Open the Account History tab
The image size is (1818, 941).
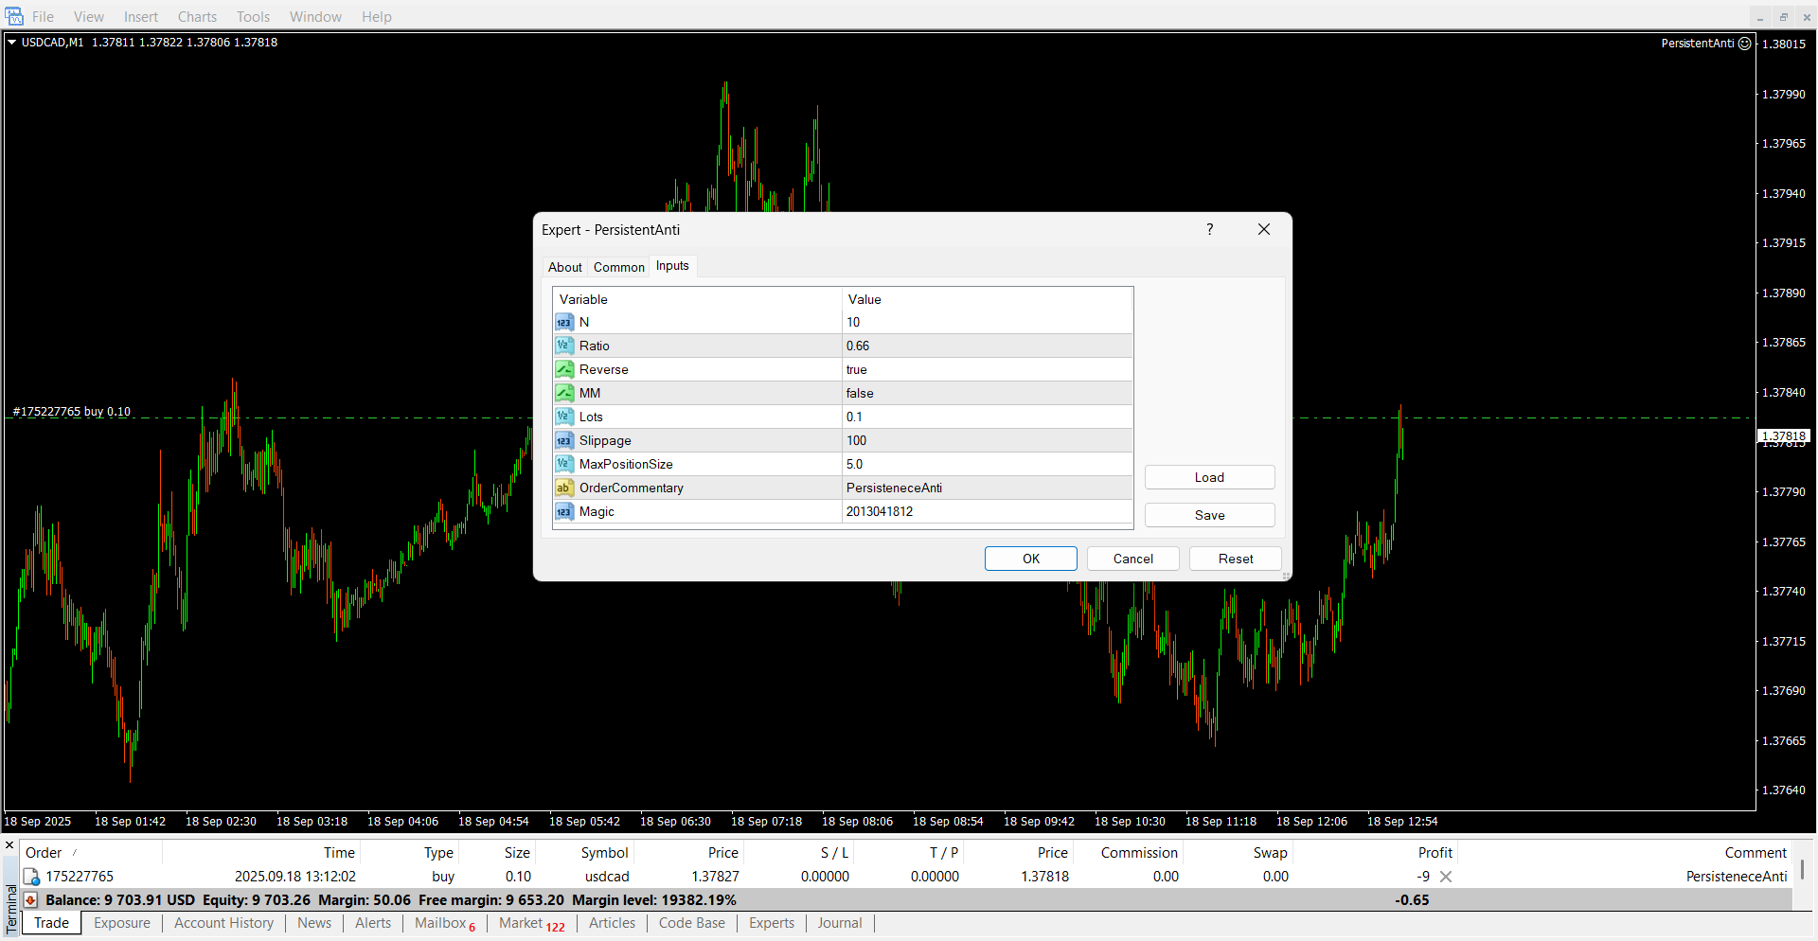[223, 923]
